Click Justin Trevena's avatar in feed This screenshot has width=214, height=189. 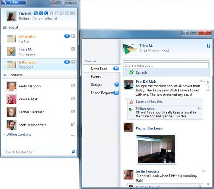tap(128, 175)
